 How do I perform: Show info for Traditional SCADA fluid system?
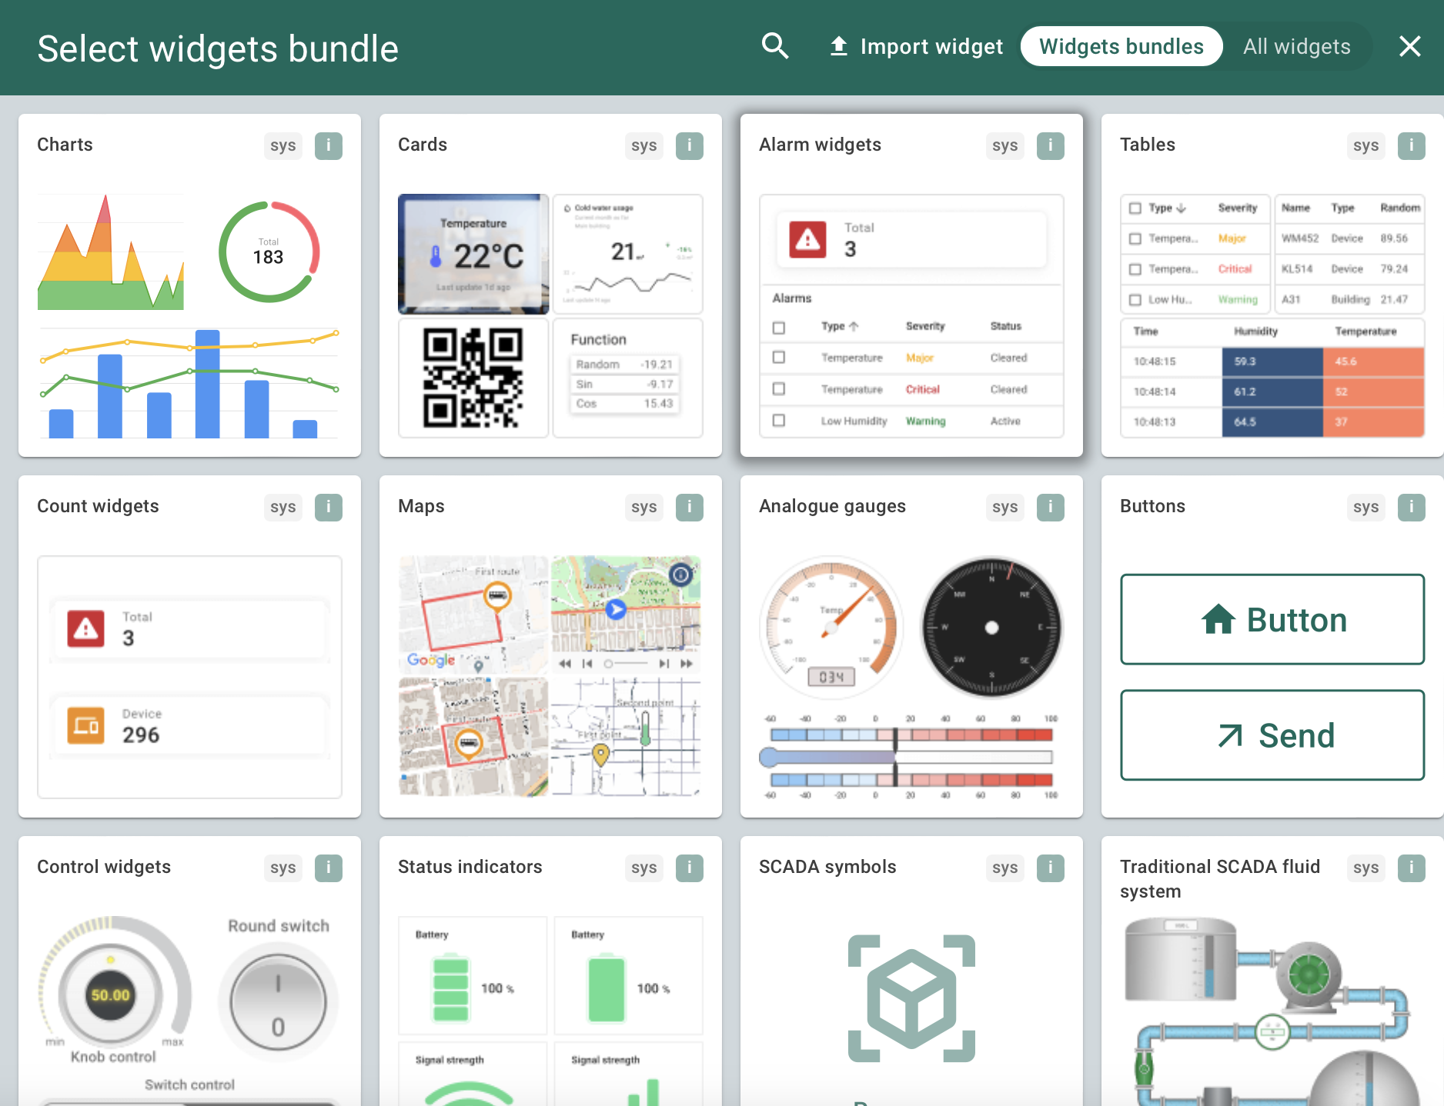[x=1412, y=868]
